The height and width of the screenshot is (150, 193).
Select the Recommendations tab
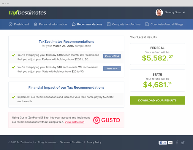click(x=87, y=24)
